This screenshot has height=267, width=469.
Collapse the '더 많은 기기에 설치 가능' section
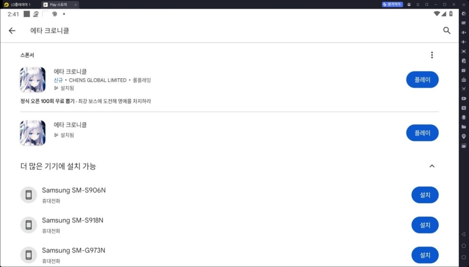click(x=431, y=166)
